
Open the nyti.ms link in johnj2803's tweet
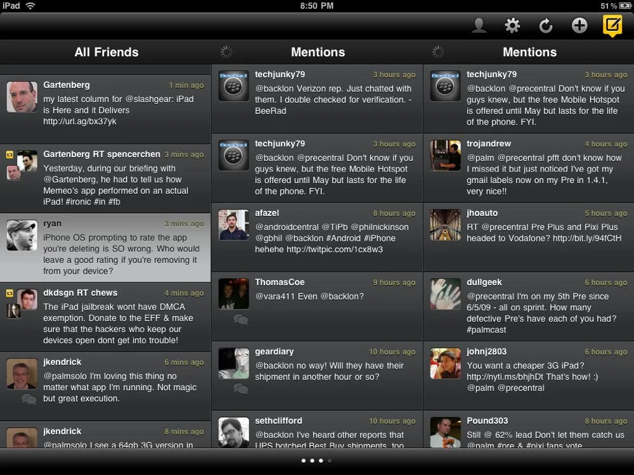(x=504, y=377)
